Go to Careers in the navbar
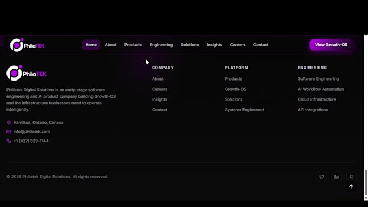Viewport: 368px width, 207px height. [x=238, y=45]
